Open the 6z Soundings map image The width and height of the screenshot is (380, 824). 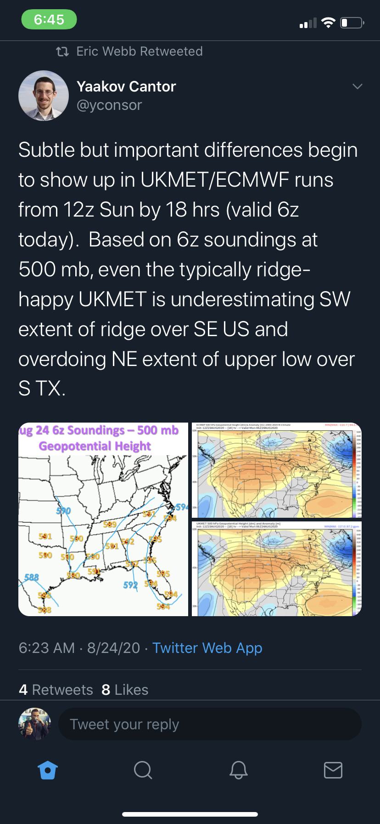coord(103,519)
